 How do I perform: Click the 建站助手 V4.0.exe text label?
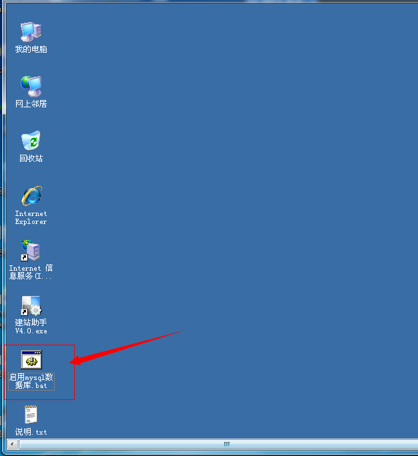31,327
